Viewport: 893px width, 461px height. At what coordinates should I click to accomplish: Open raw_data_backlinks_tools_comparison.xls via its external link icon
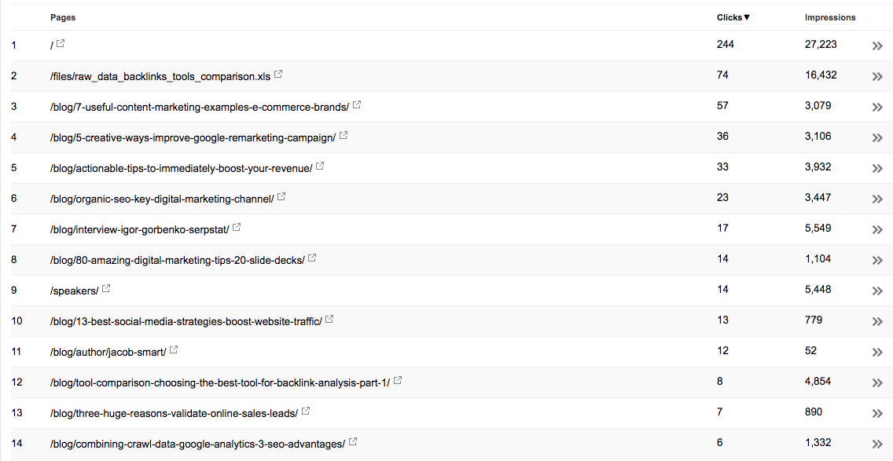pos(278,75)
